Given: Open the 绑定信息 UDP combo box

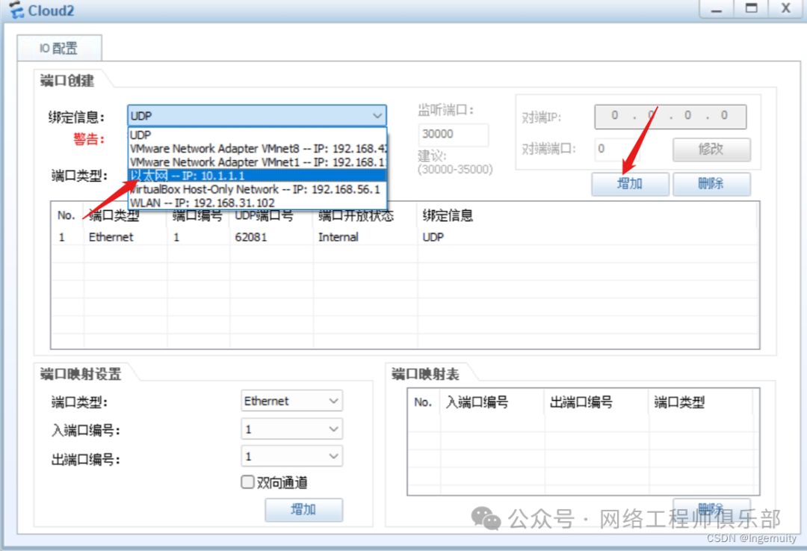Looking at the screenshot, I should 257,116.
